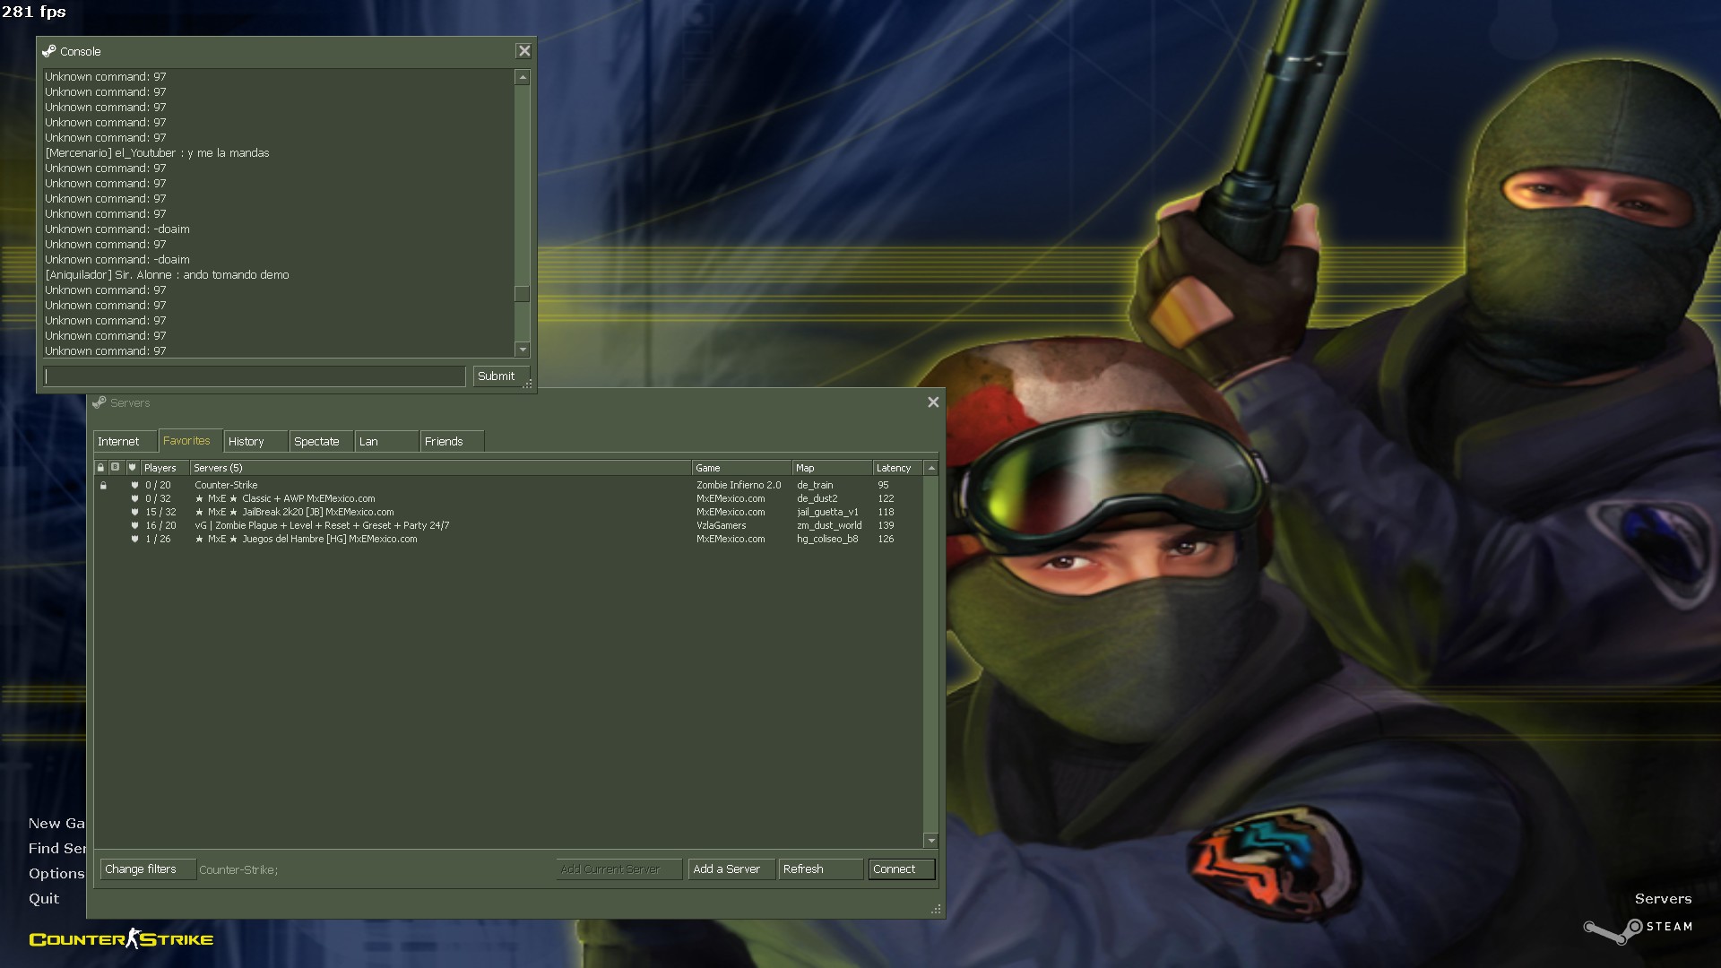Click console line 'ando tomando demo'
The width and height of the screenshot is (1721, 968).
(167, 275)
